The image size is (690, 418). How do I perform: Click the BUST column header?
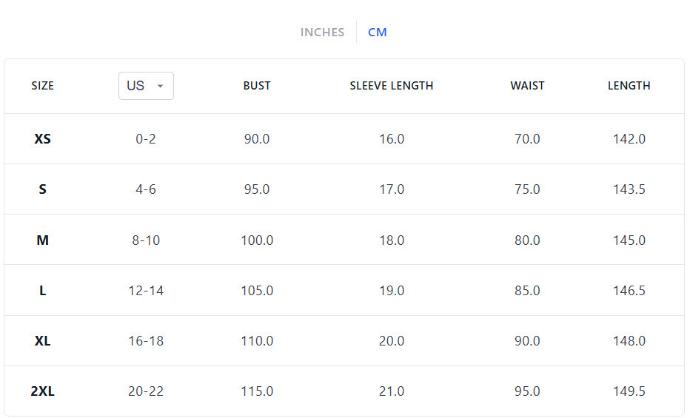257,86
